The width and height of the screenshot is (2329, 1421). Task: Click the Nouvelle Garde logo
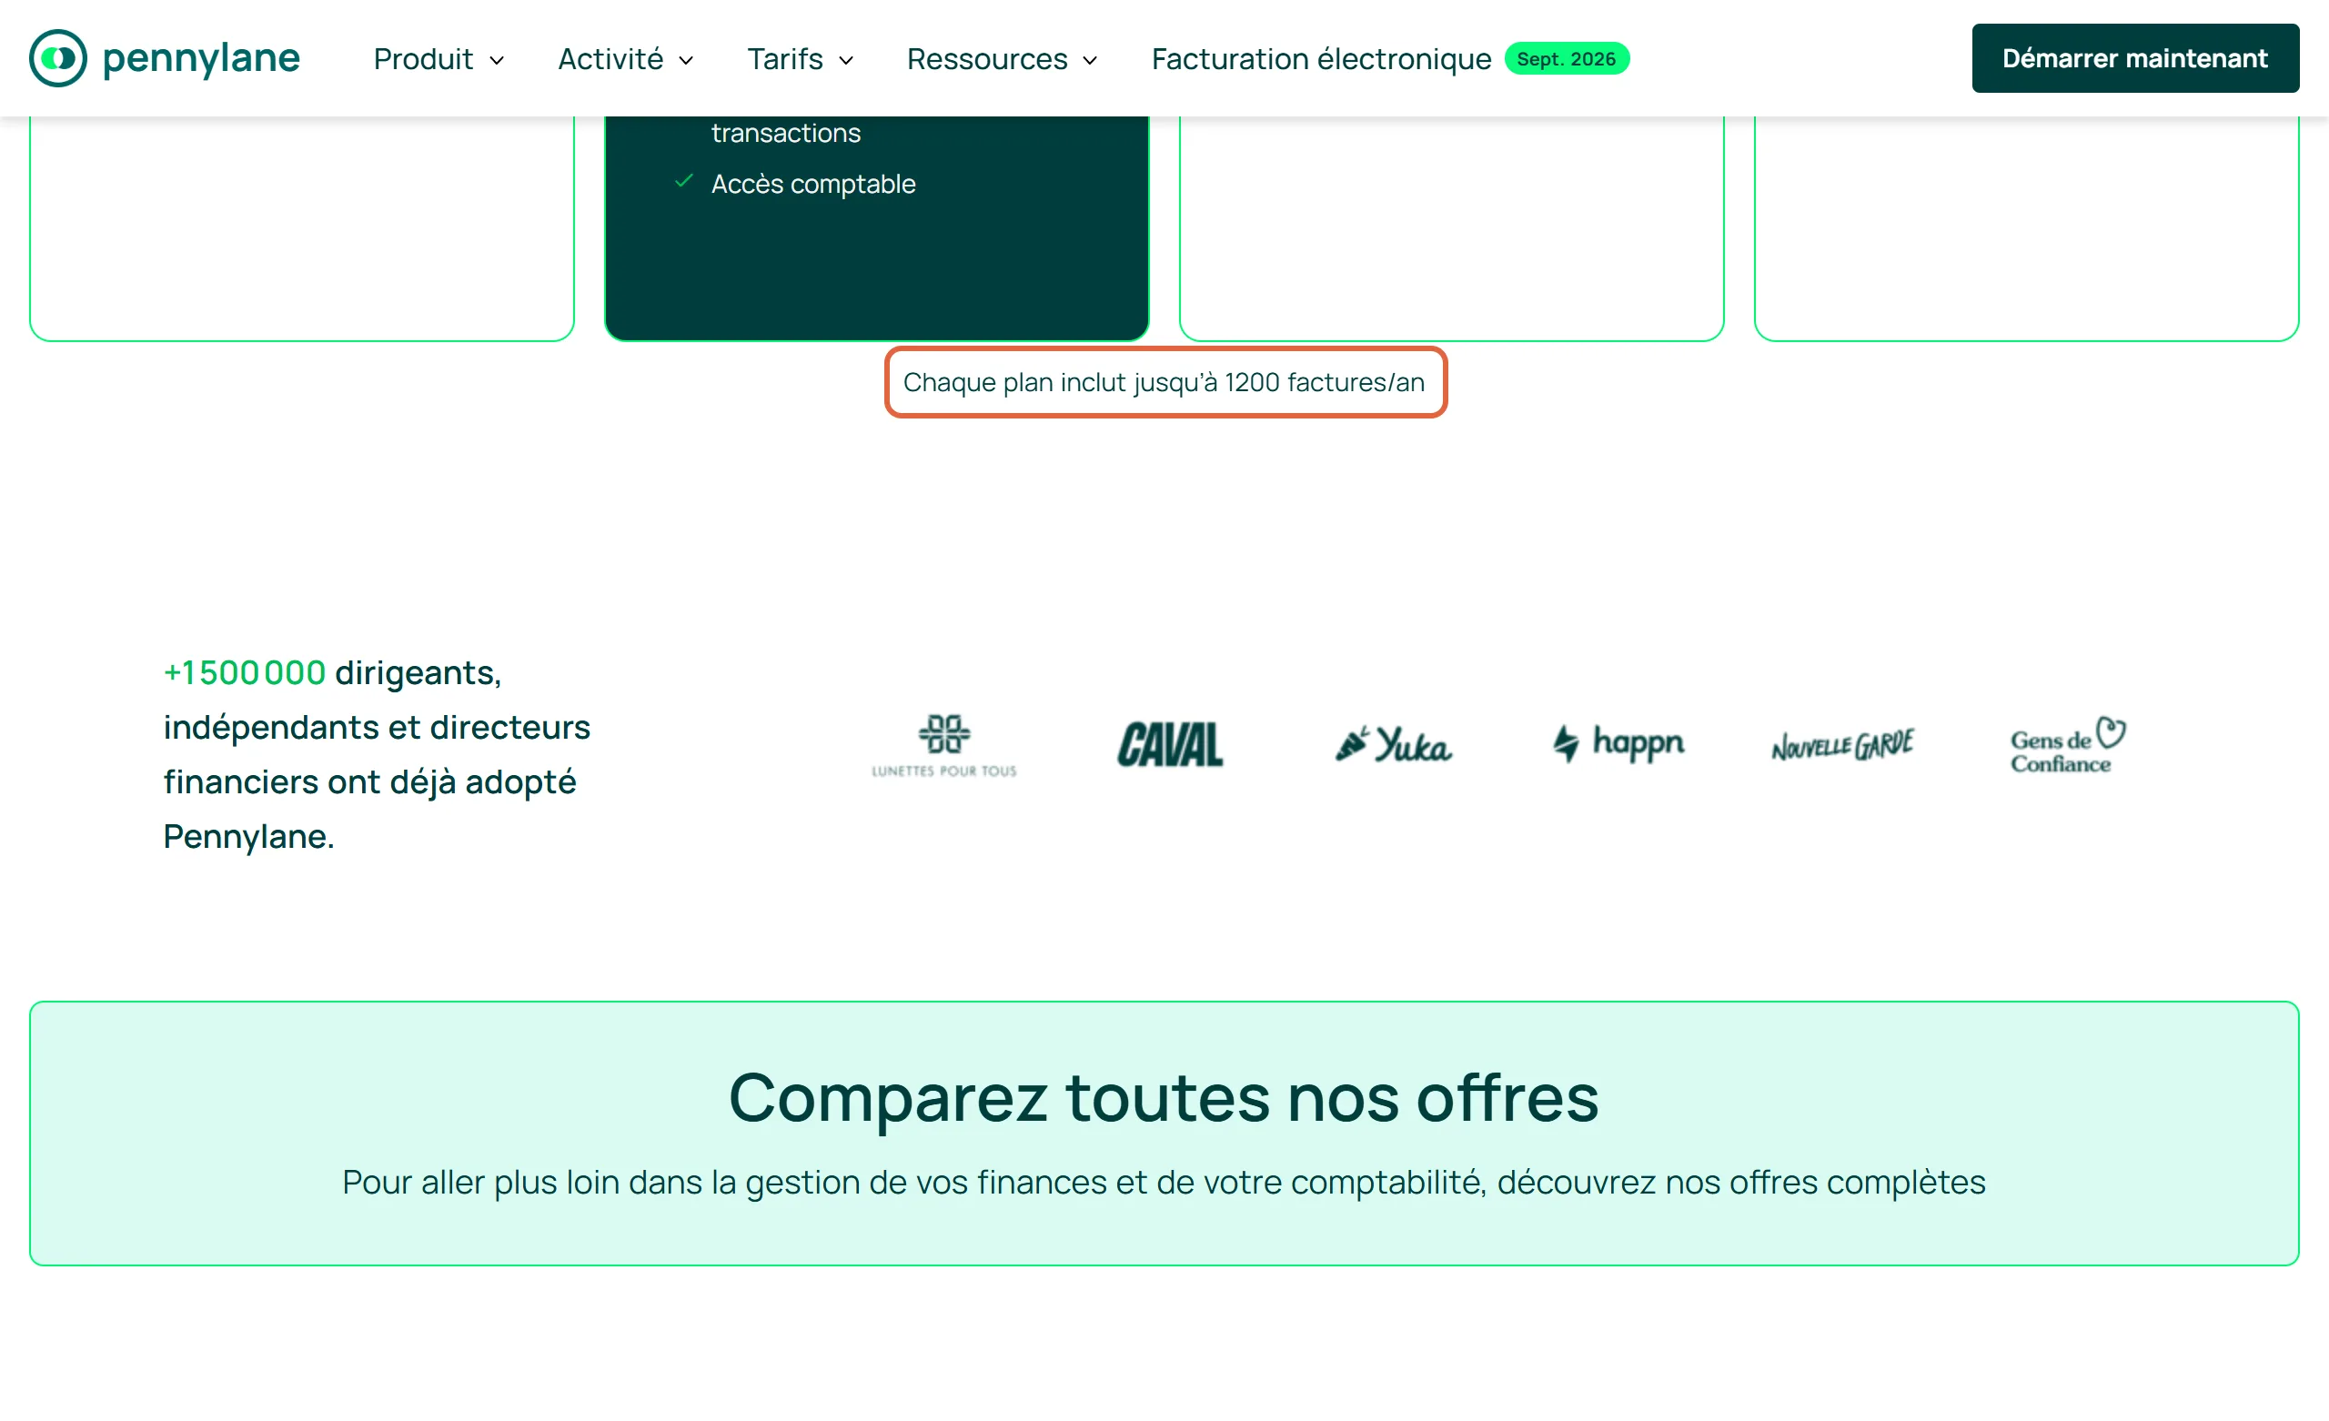coord(1842,745)
